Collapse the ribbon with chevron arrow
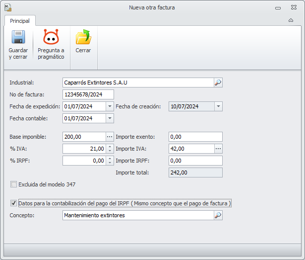The width and height of the screenshot is (305, 260). click(x=291, y=20)
